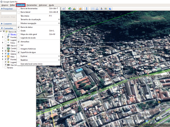170x127 pixels.
Task: Click the blue globe toolbar icon
Action: (110, 9)
